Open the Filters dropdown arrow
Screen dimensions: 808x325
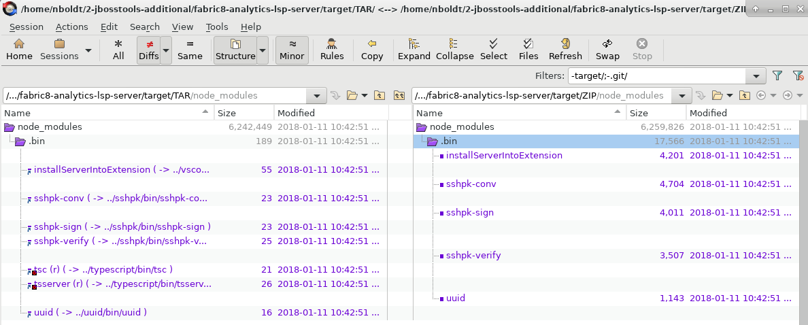coord(756,76)
